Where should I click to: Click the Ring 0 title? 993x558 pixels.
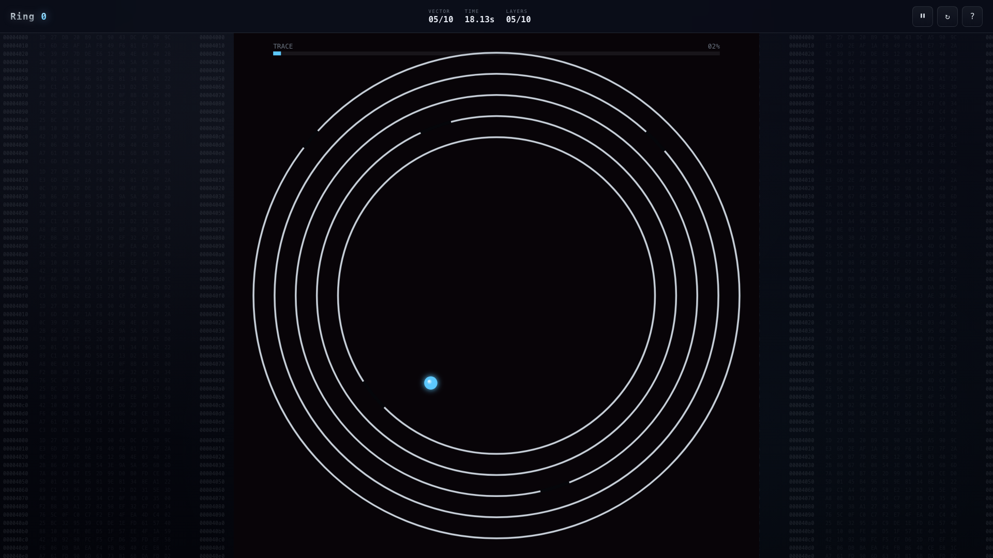click(x=28, y=17)
